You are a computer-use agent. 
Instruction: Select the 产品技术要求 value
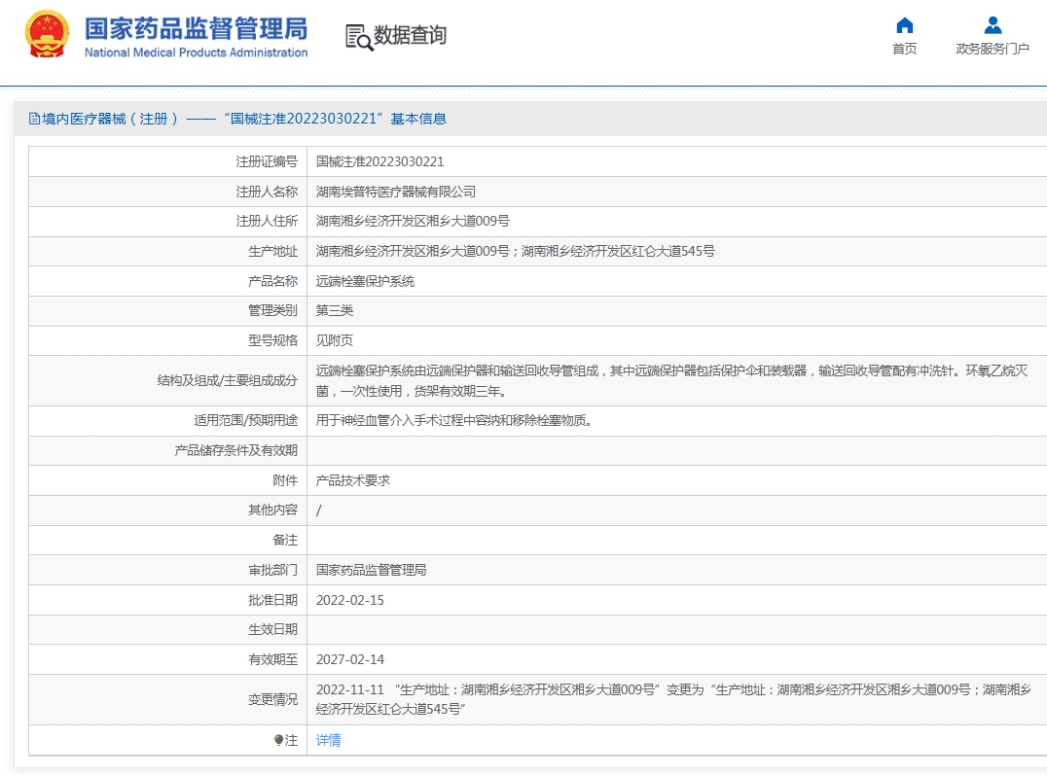click(353, 480)
